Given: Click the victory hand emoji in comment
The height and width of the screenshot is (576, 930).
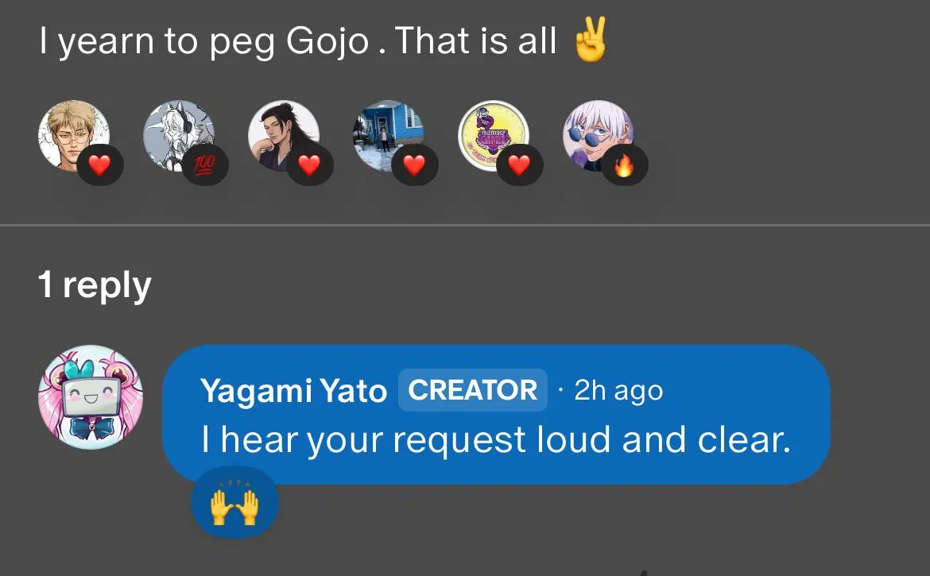Looking at the screenshot, I should click(590, 41).
